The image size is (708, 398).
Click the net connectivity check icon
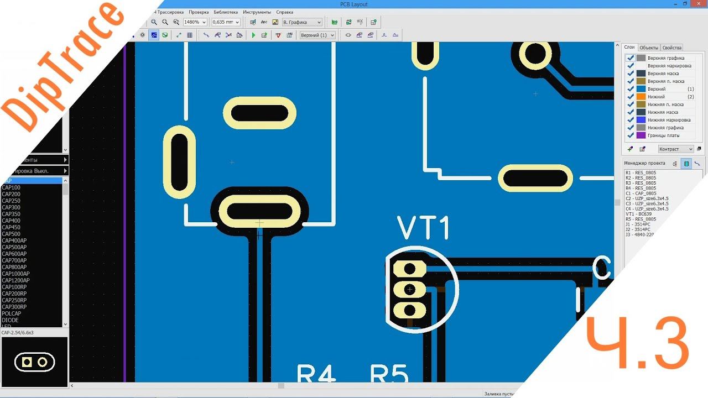point(289,35)
